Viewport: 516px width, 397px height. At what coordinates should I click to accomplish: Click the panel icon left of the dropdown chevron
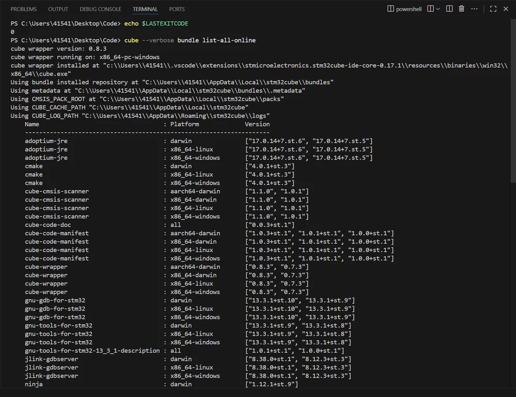point(431,9)
